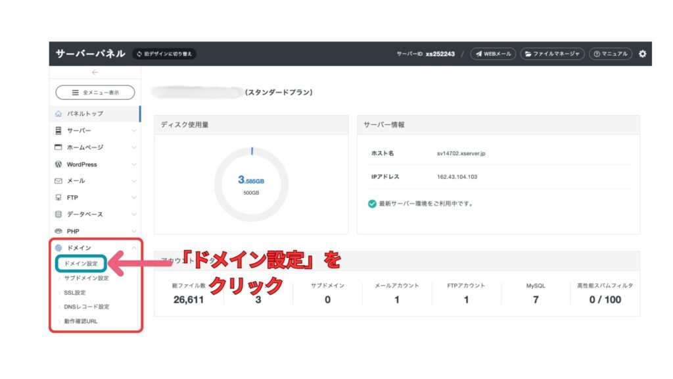This screenshot has height=379, width=673.
Task: Expand the データベース chevron
Action: (134, 215)
